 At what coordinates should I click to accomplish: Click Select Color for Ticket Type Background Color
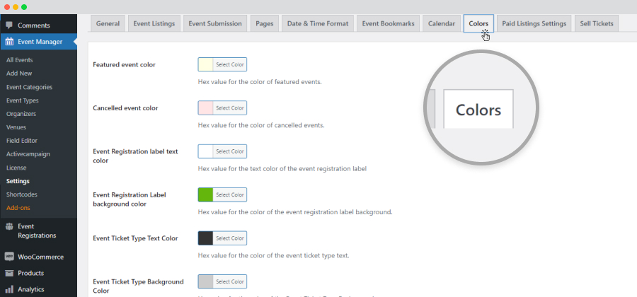[230, 281]
